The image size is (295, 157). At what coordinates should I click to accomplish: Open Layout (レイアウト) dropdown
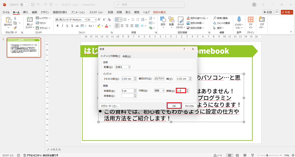coord(43,18)
